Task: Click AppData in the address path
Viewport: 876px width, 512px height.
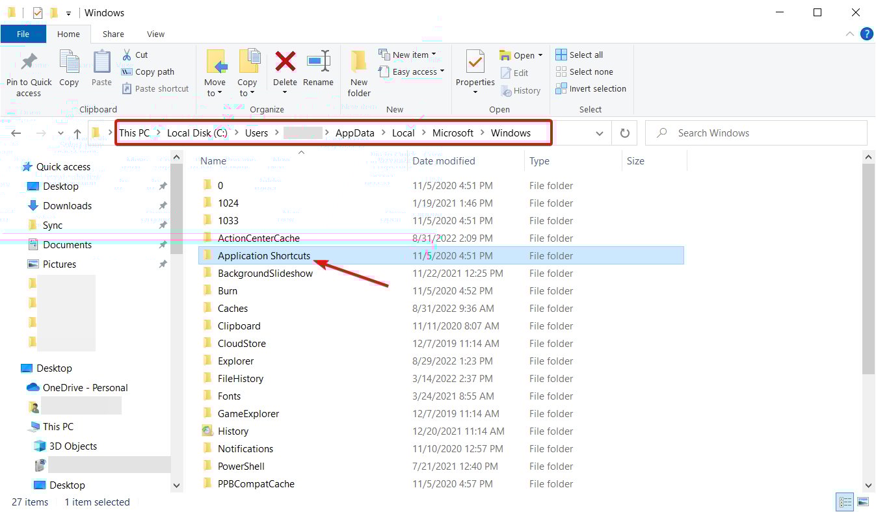Action: (x=355, y=133)
